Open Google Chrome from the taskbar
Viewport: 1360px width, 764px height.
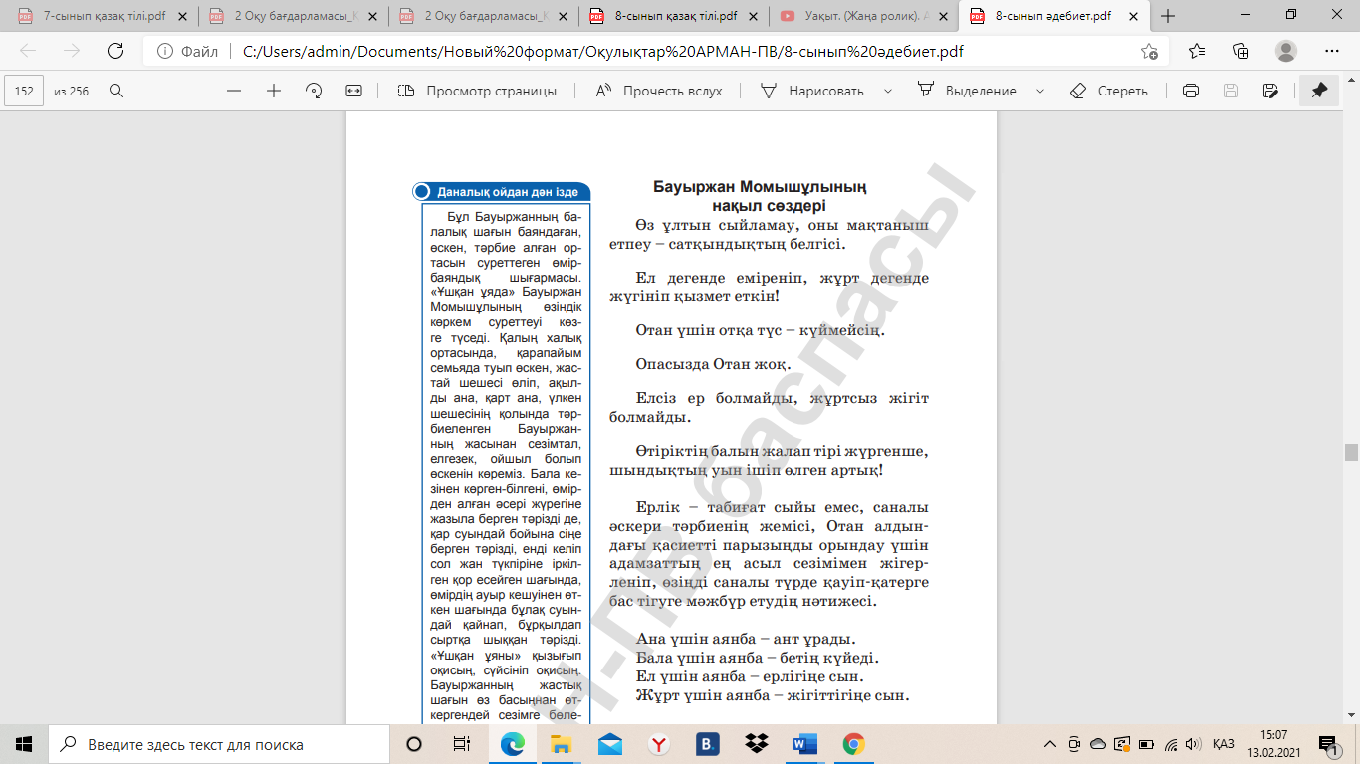coord(853,744)
